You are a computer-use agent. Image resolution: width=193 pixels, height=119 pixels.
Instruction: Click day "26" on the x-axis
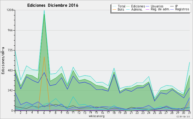coord(160,113)
